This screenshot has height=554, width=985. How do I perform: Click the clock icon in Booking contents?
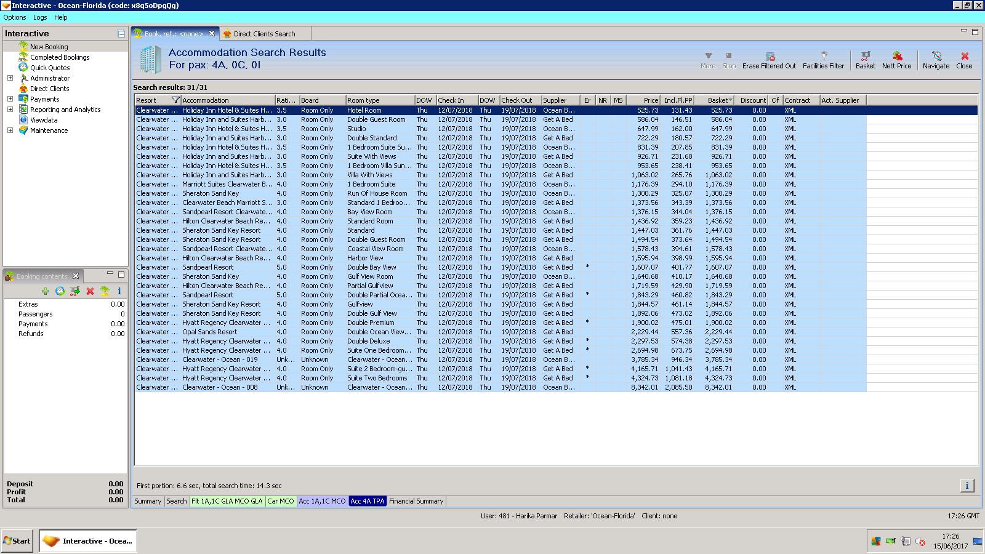point(60,291)
